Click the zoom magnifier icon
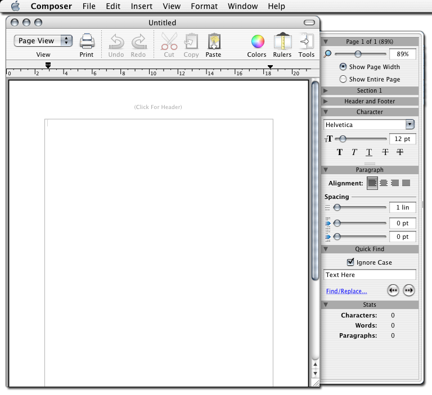 click(327, 54)
